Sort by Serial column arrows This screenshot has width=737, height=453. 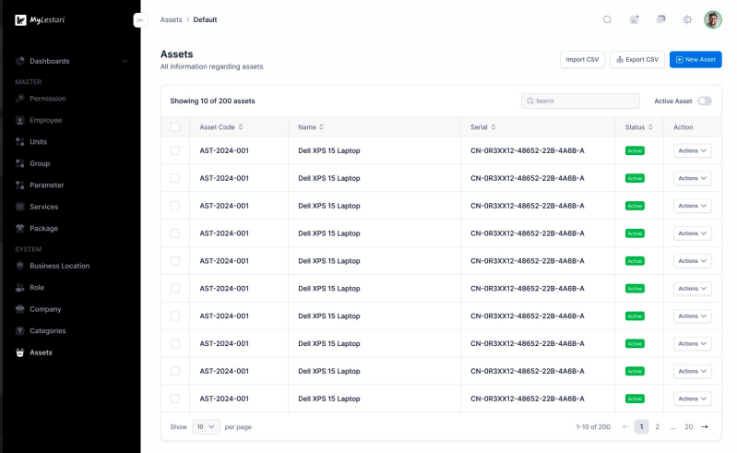pyautogui.click(x=493, y=127)
